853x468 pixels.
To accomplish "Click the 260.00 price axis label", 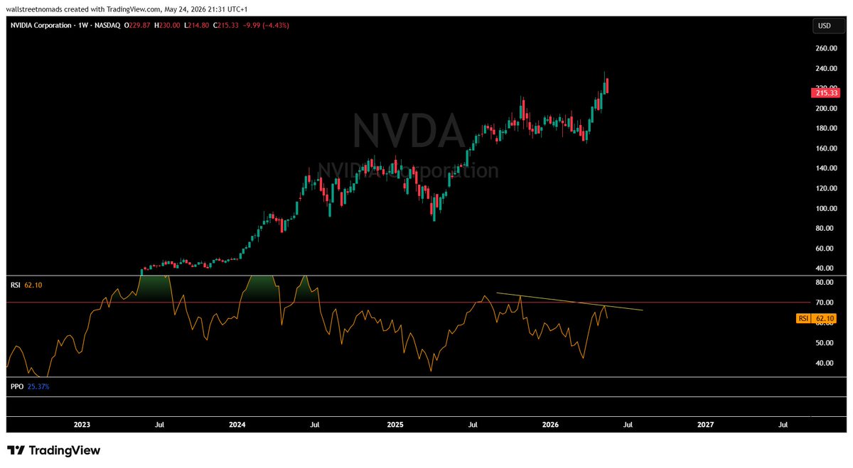I will 826,48.
